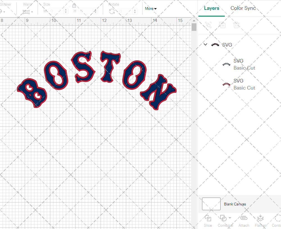Click the Delete trash icon
This screenshot has height=229, width=281.
[236, 25]
